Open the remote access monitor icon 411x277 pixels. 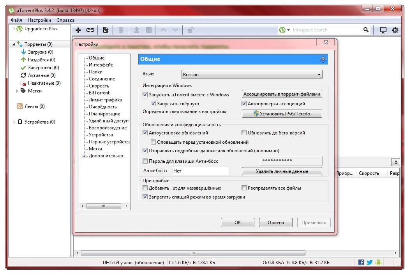click(383, 30)
